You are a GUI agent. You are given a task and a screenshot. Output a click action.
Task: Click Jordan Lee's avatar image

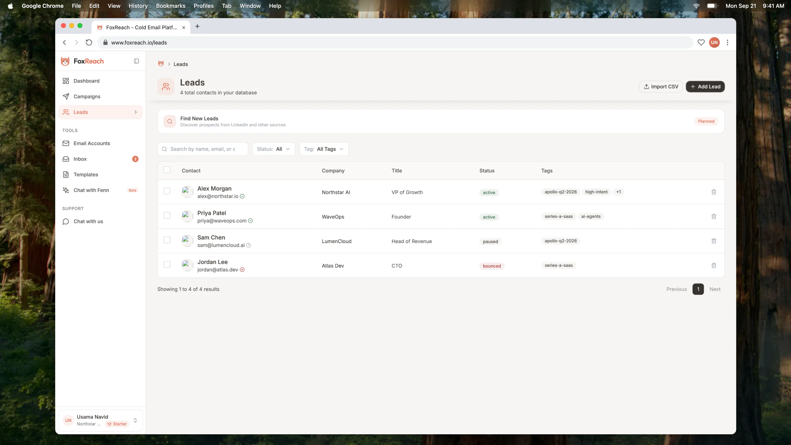tap(187, 266)
